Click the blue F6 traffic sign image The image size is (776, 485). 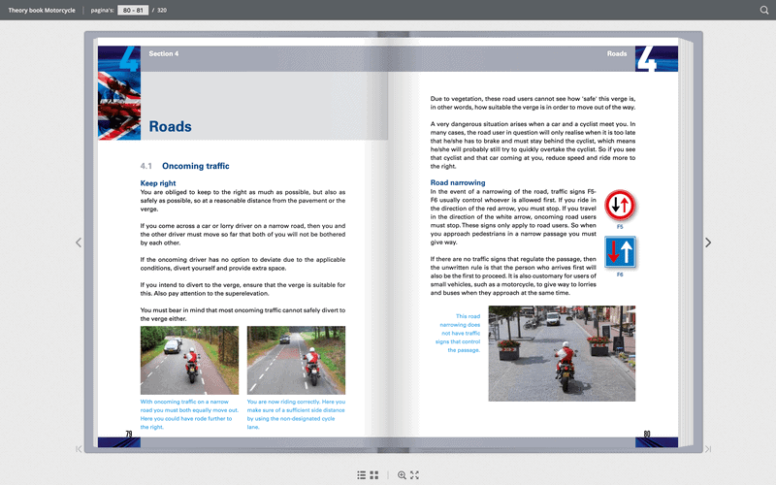pos(620,252)
